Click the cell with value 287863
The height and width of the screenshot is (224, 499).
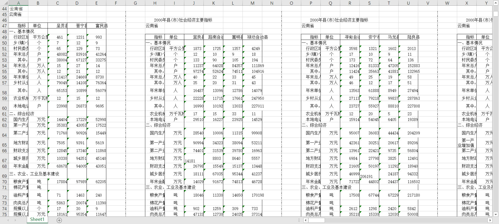[408, 98]
